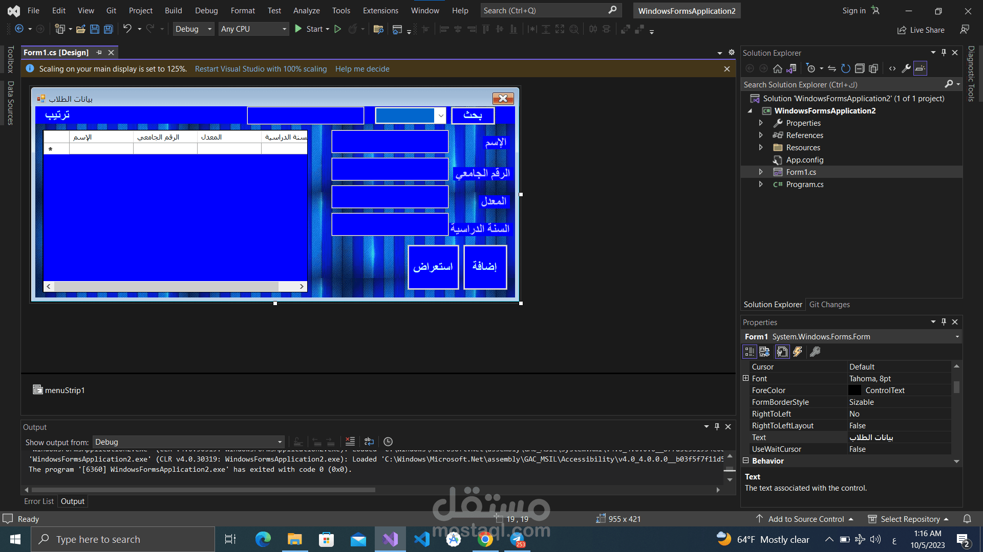Toggle auto-hide pin of Output panel
The image size is (983, 552).
coord(717,427)
